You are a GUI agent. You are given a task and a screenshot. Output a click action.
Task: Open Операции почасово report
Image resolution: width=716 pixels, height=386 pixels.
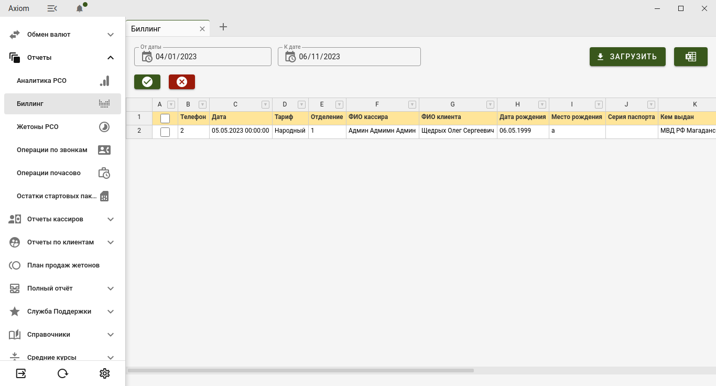tap(62, 173)
